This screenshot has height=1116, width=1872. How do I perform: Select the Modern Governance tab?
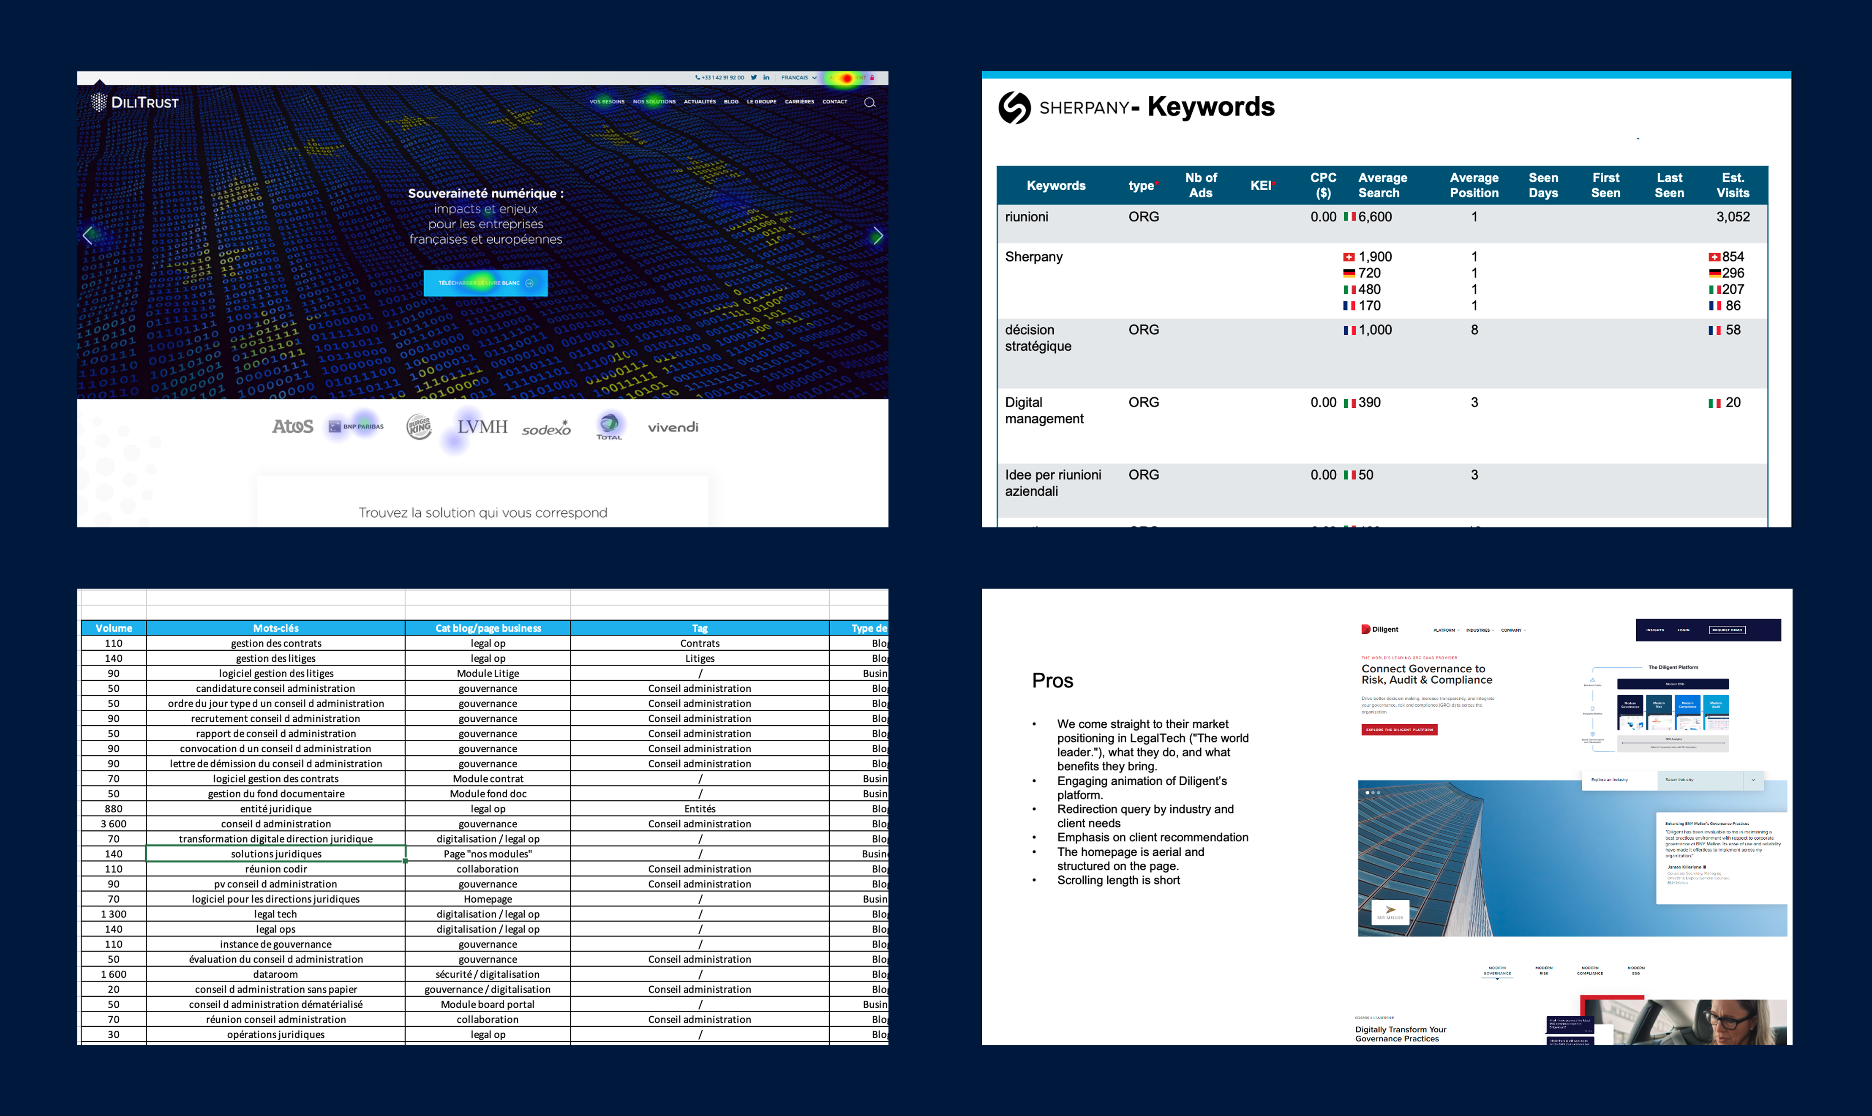1497,971
